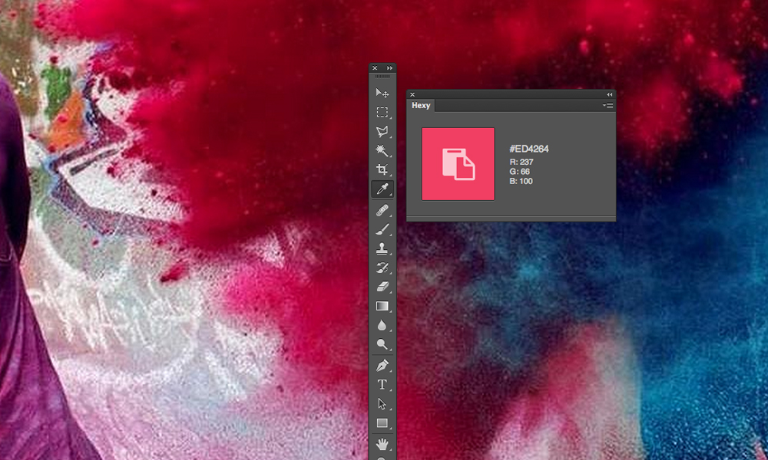Screen dimensions: 768x460
Task: Select the Gradient tool
Action: (x=382, y=306)
